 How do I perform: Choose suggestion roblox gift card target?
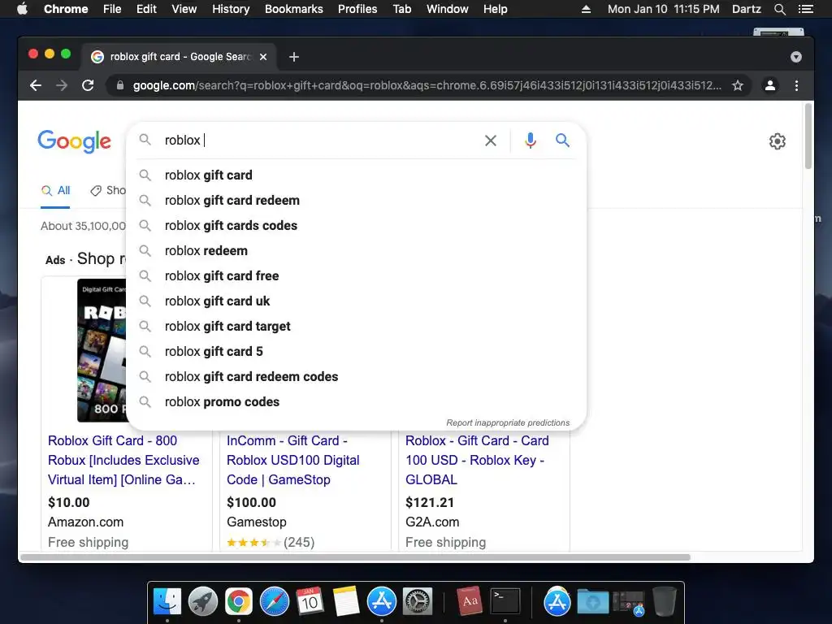click(x=357, y=327)
